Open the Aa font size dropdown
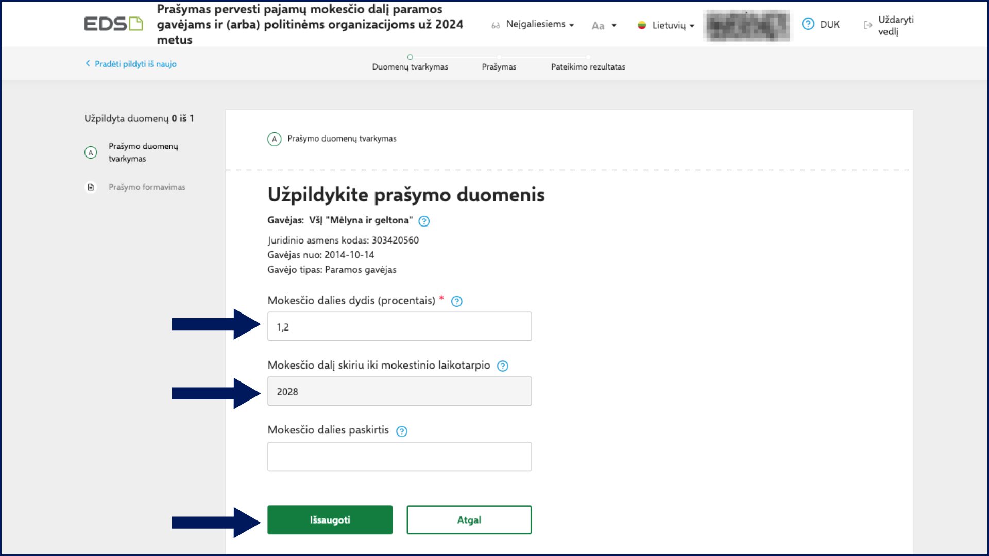 click(x=604, y=26)
